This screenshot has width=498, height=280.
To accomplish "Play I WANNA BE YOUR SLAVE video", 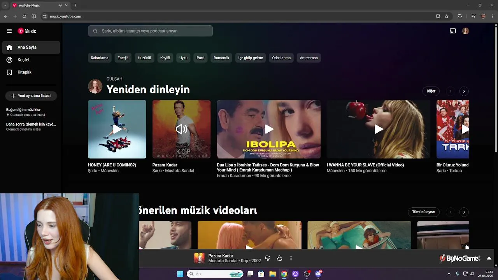I will [379, 129].
